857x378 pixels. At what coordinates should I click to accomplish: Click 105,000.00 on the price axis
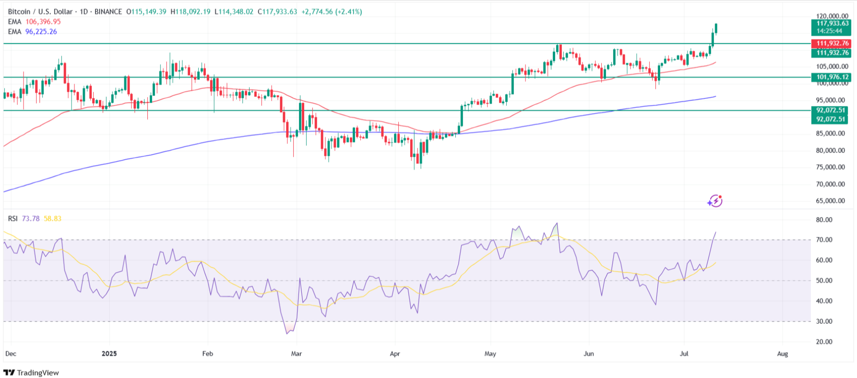833,66
